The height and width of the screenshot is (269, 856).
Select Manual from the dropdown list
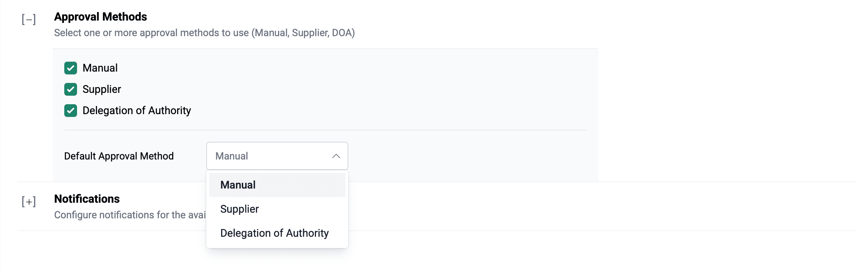click(238, 185)
